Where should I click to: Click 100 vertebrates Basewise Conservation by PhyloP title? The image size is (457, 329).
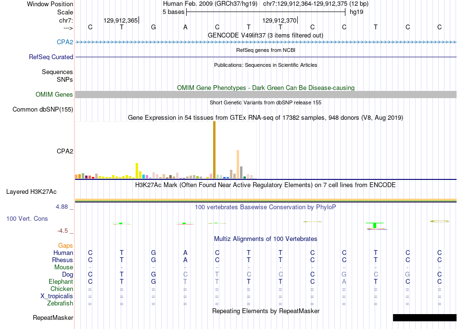click(265, 207)
